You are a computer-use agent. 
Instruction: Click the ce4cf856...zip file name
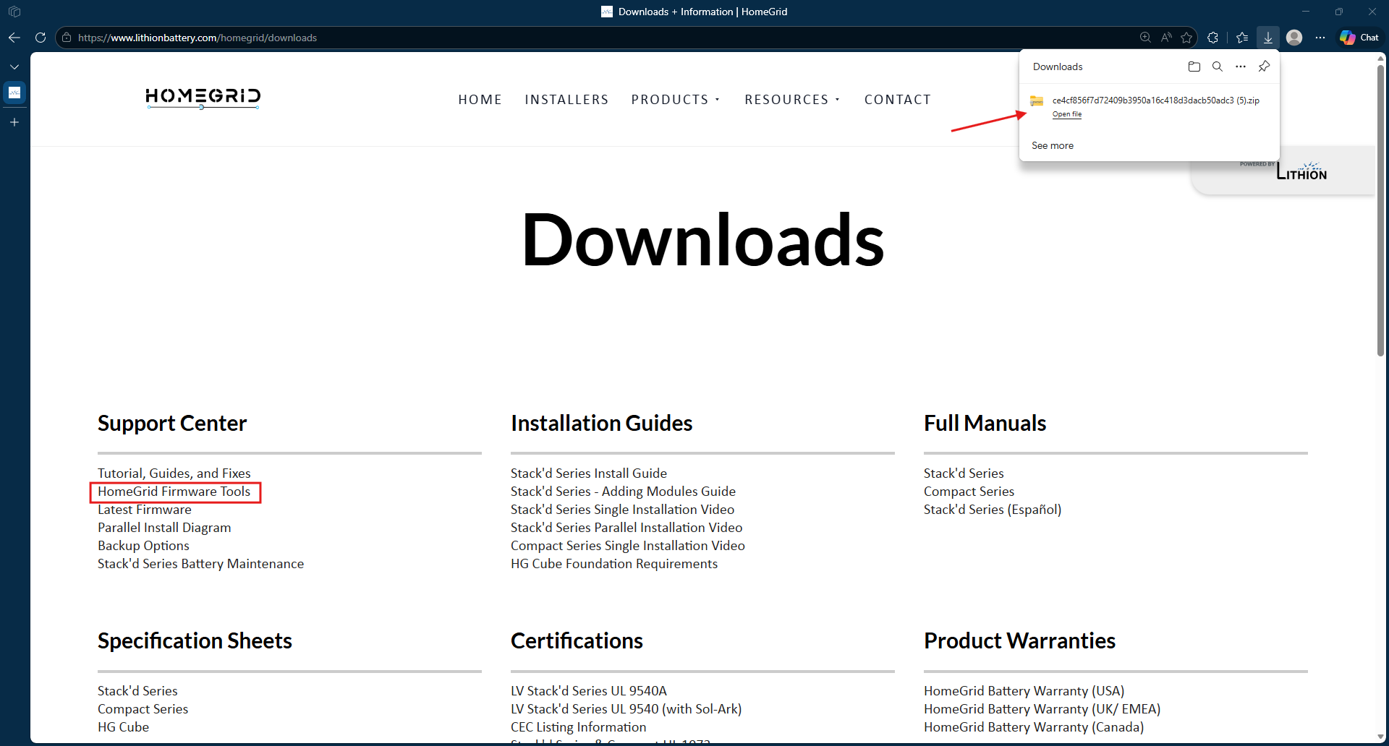click(x=1155, y=100)
